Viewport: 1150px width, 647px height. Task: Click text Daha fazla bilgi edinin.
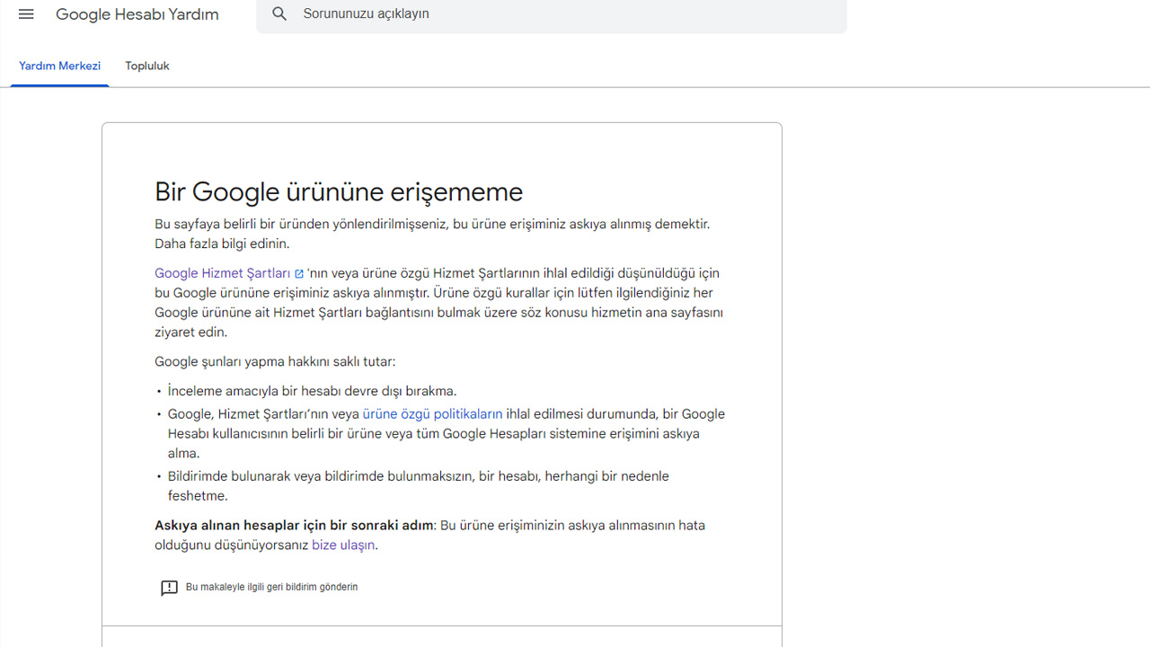[222, 244]
